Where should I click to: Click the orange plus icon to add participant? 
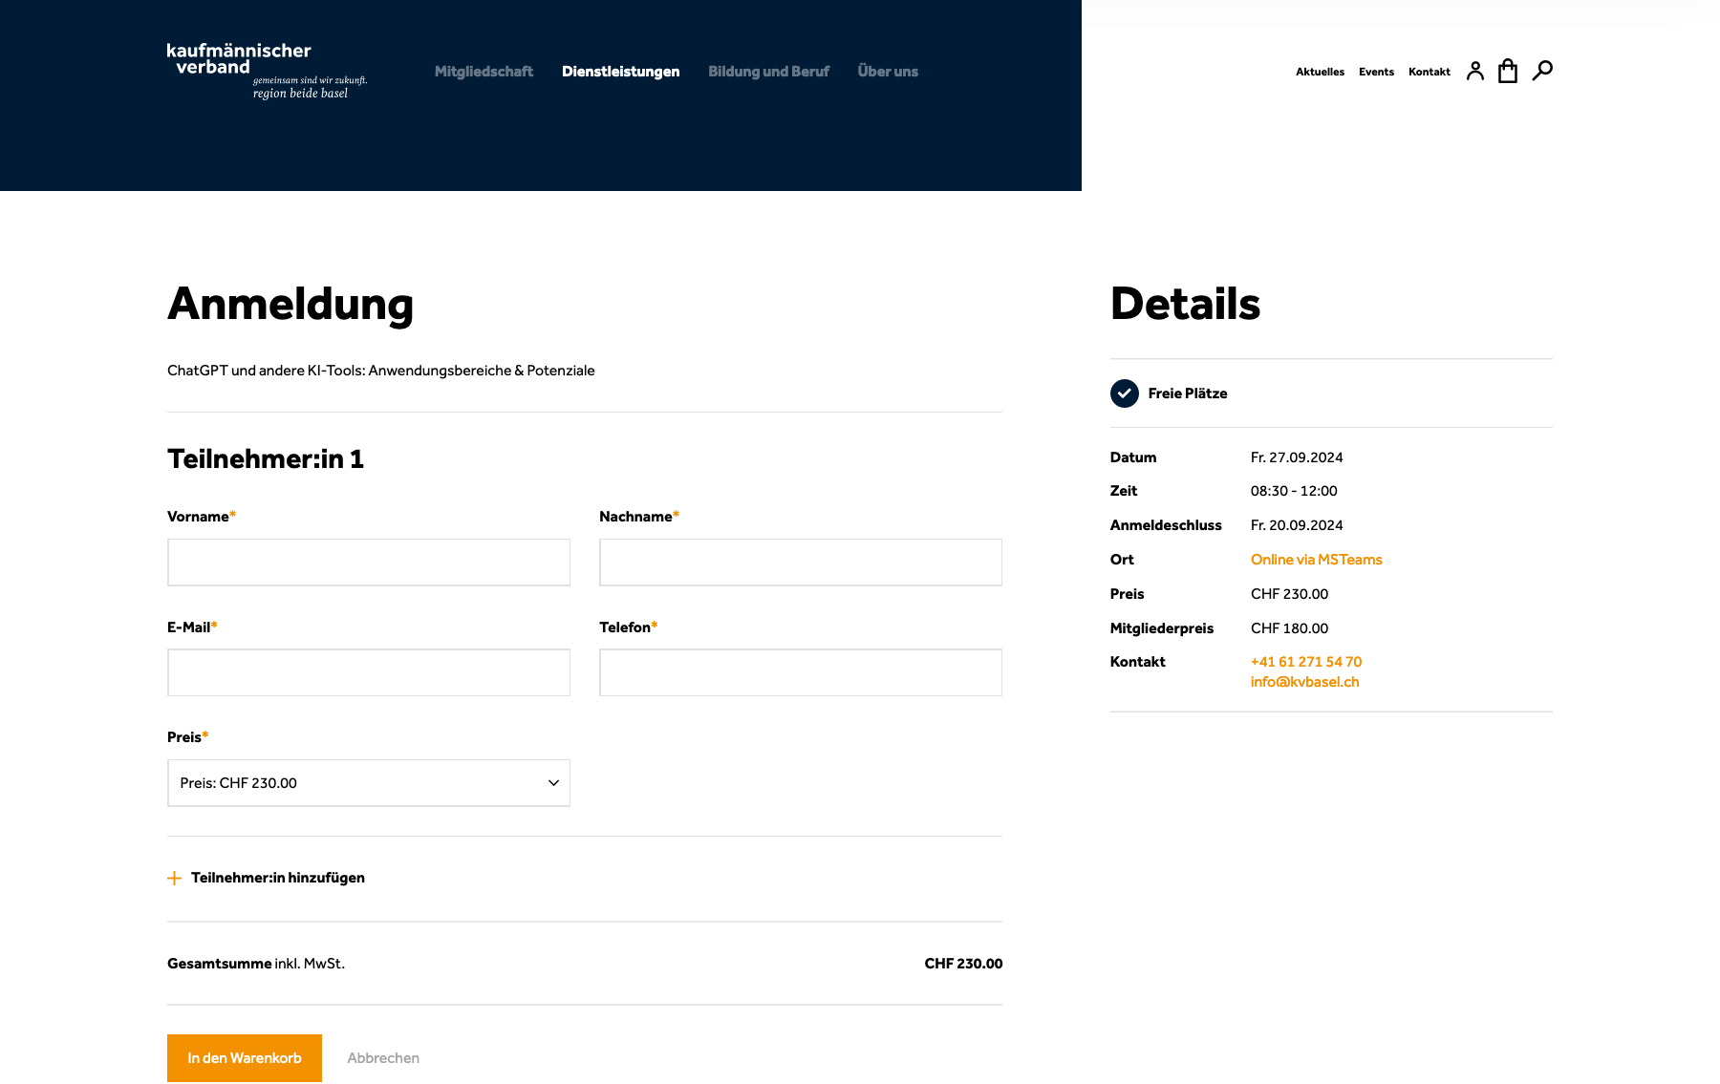point(174,879)
